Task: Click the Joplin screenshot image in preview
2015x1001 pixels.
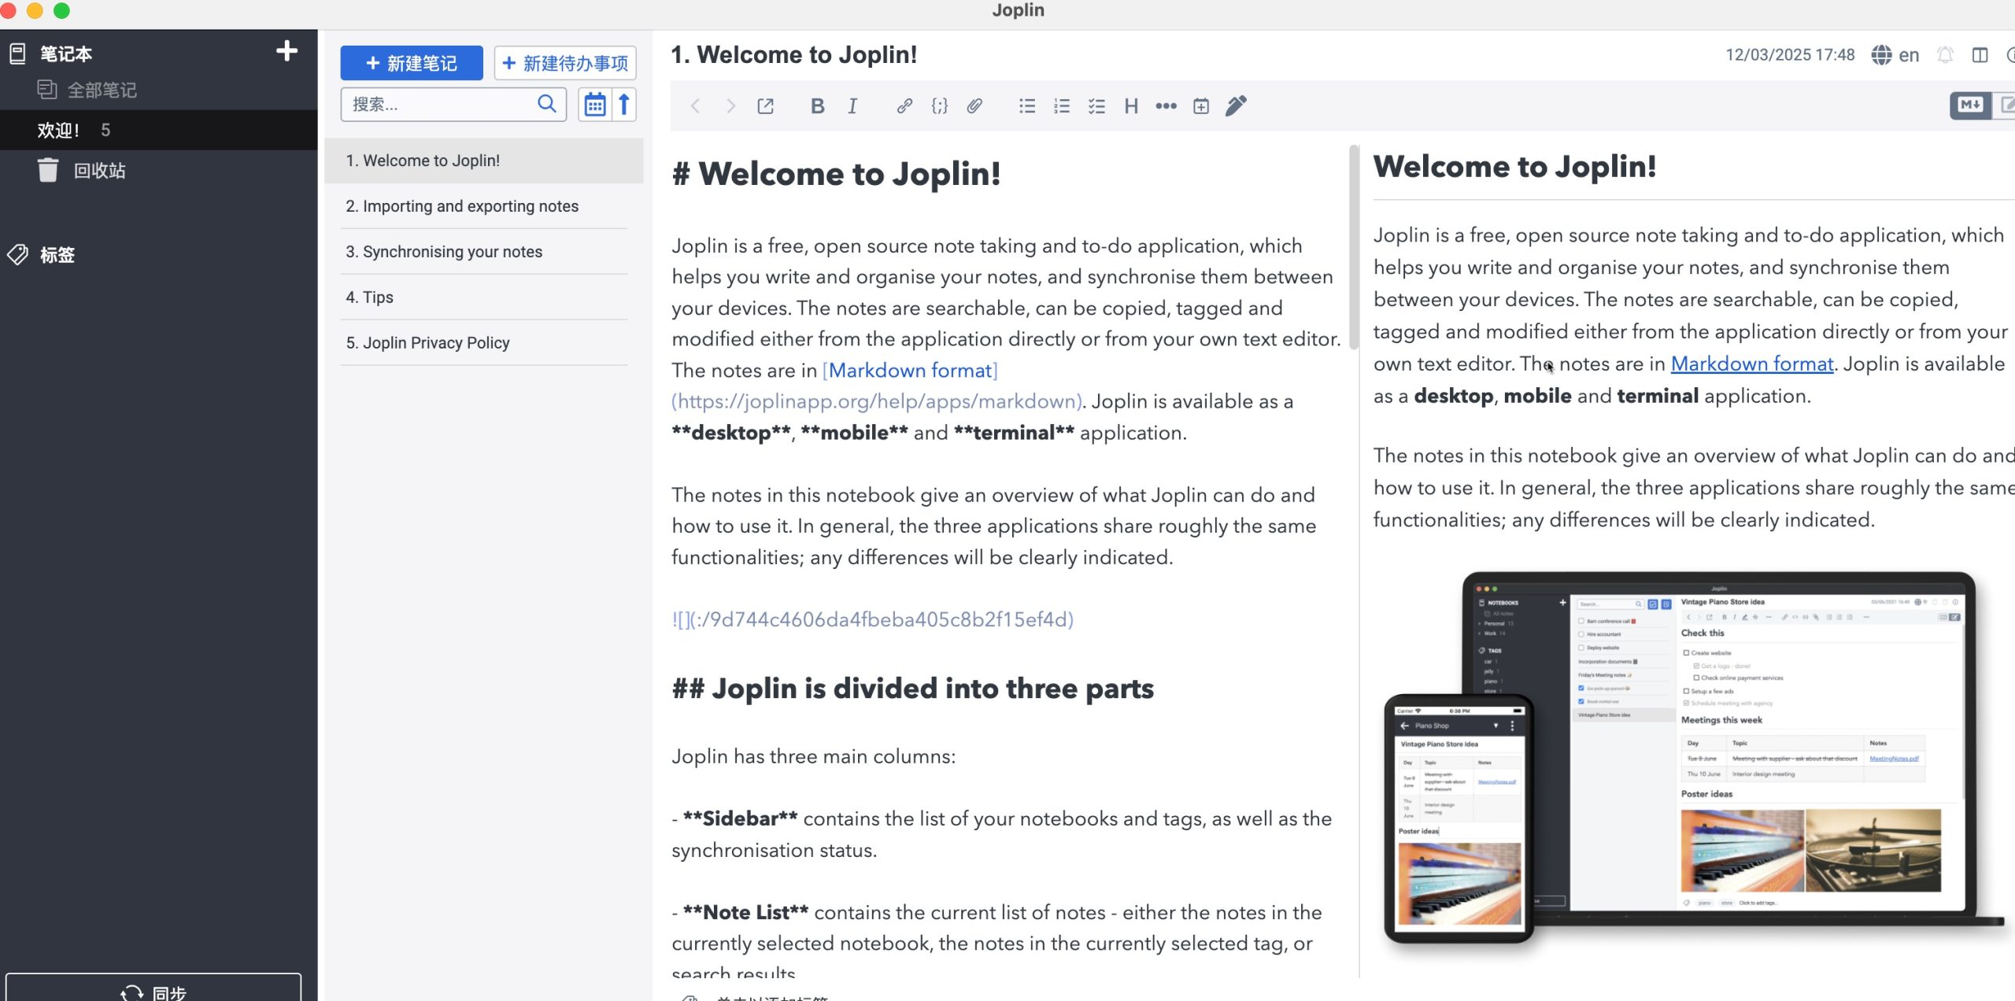Action: 1692,757
